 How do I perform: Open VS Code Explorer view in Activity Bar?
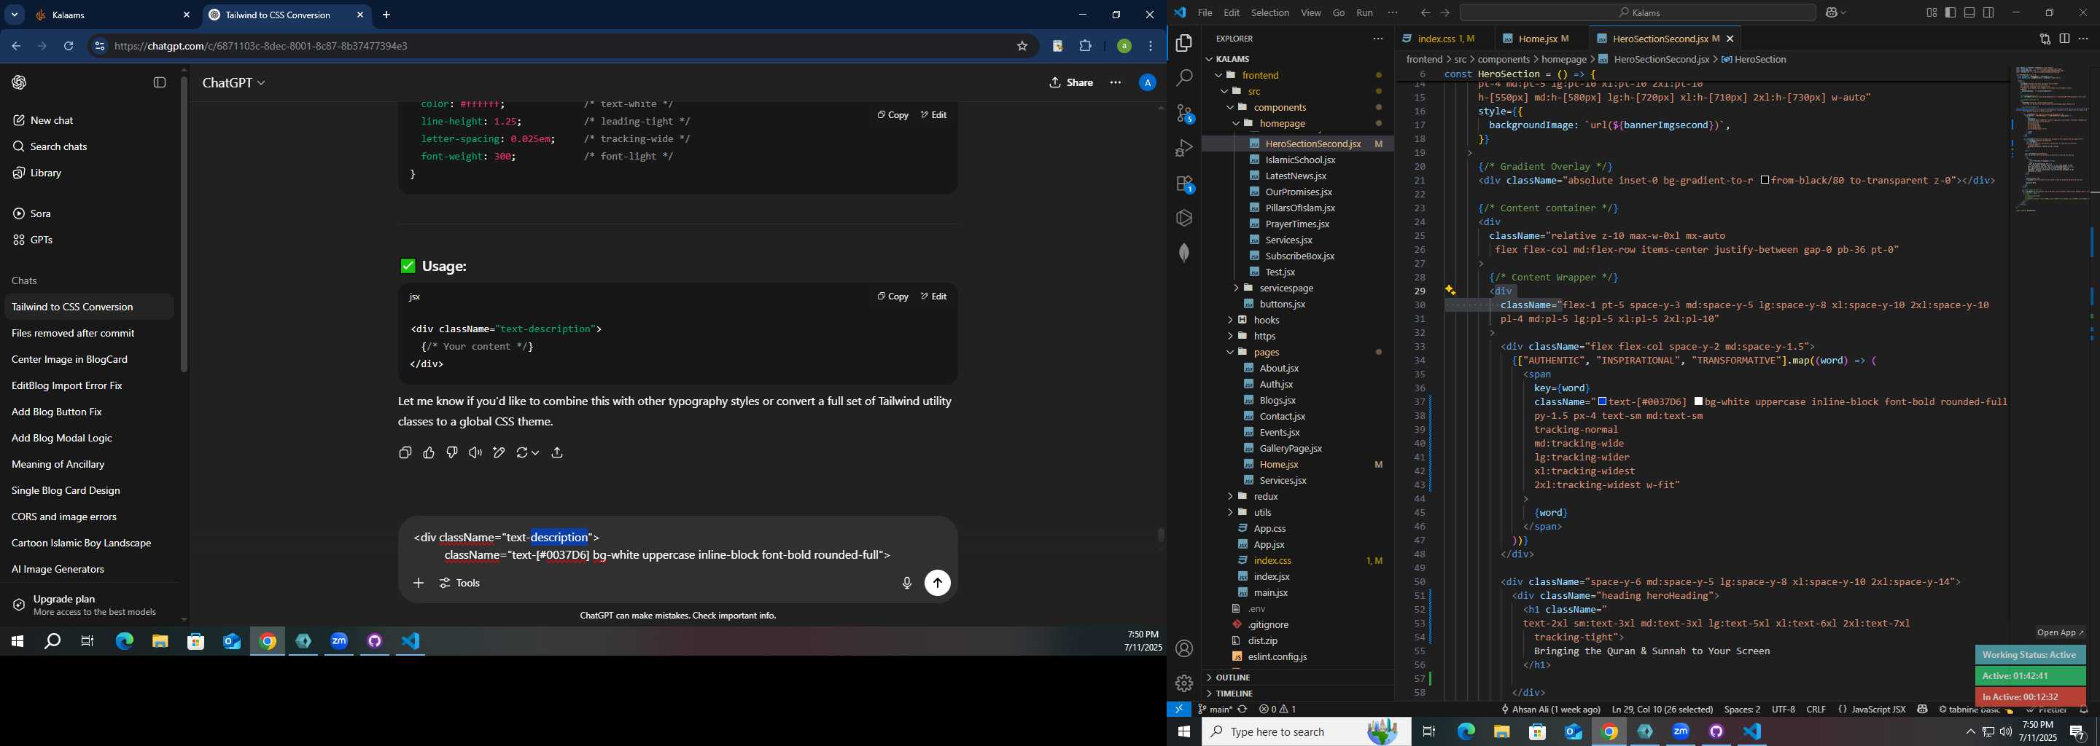tap(1183, 43)
